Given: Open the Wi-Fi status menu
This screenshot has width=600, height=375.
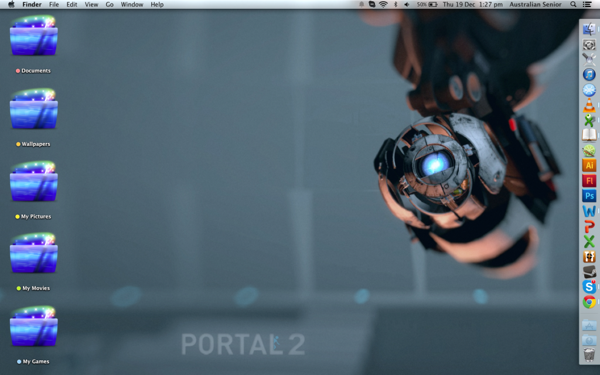Looking at the screenshot, I should tap(383, 5).
